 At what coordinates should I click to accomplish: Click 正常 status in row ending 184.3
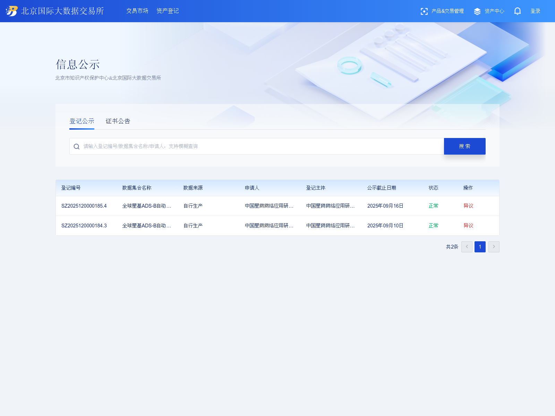click(x=434, y=226)
